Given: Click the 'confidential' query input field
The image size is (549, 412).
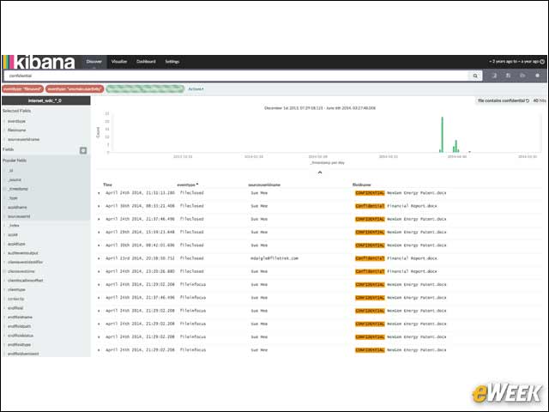Looking at the screenshot, I should tap(236, 76).
